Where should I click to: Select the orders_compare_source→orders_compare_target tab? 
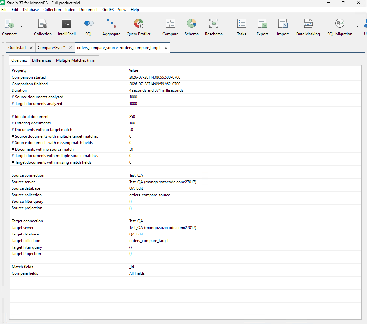pos(119,48)
